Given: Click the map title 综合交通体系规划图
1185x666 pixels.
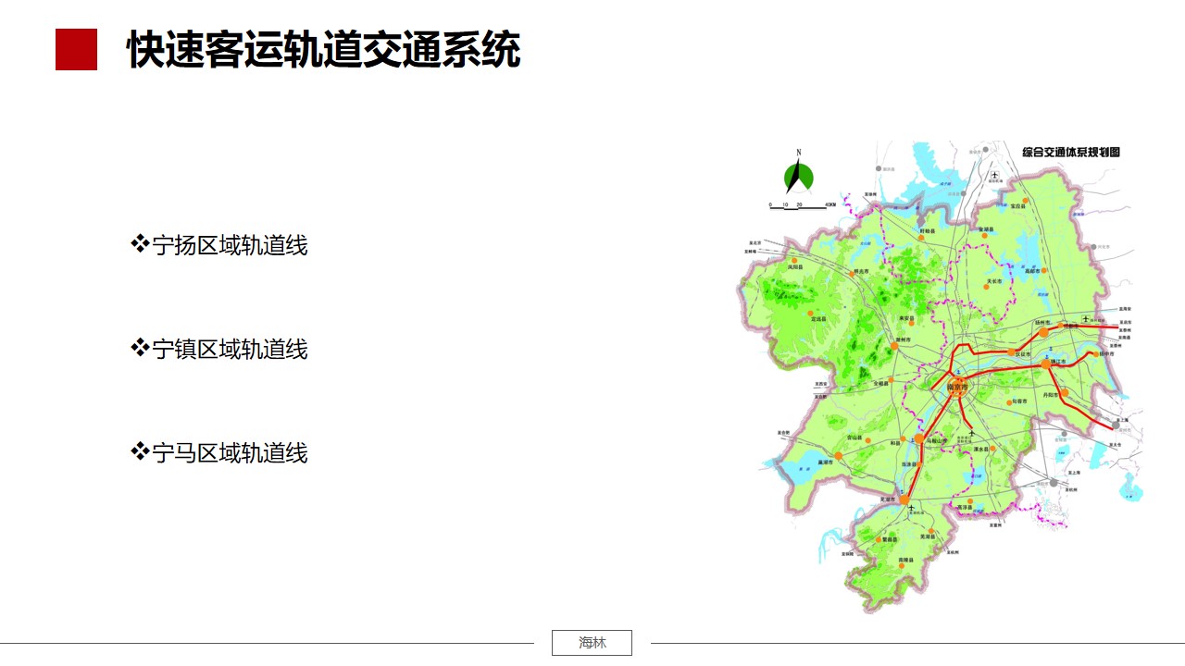Looking at the screenshot, I should click(x=1070, y=152).
